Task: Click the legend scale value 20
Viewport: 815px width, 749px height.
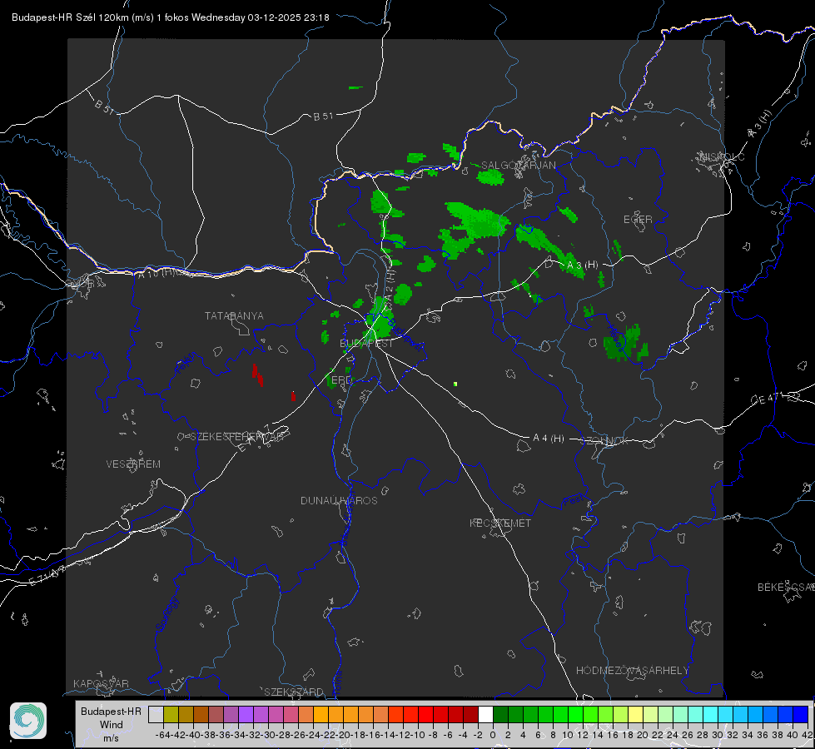Action: click(643, 735)
